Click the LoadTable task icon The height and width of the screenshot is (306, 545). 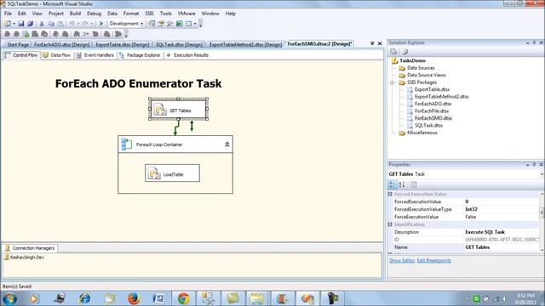pyautogui.click(x=153, y=173)
